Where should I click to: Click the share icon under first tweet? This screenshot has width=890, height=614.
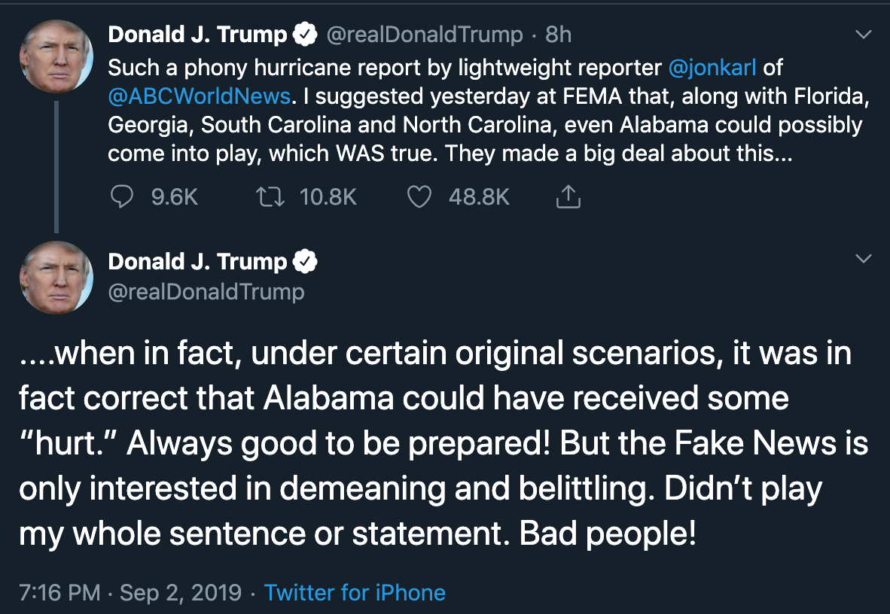click(568, 197)
